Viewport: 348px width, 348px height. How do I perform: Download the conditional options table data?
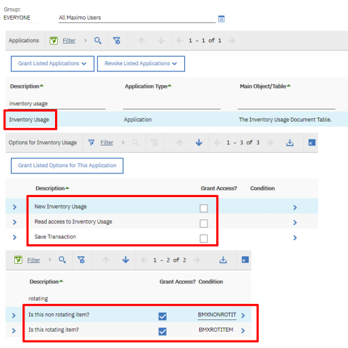223,260
